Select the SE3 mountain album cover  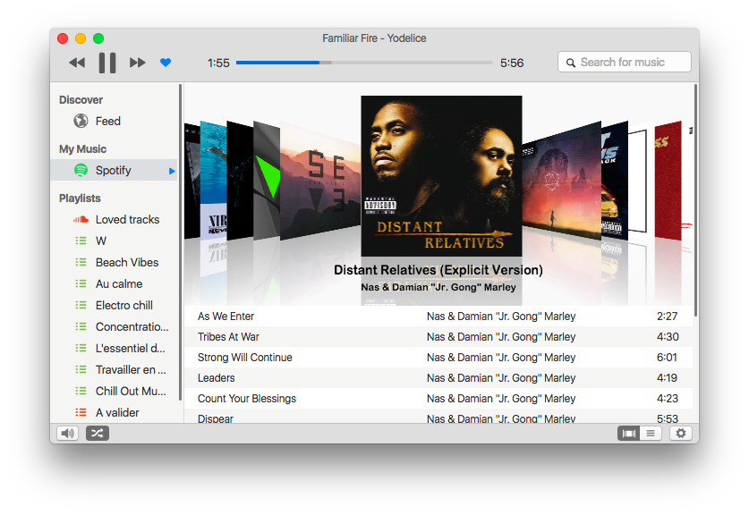pyautogui.click(x=320, y=182)
